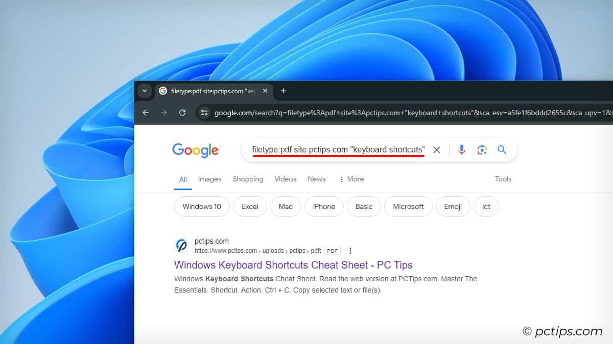The height and width of the screenshot is (344, 613).
Task: Clear the search query with the X
Action: point(437,149)
